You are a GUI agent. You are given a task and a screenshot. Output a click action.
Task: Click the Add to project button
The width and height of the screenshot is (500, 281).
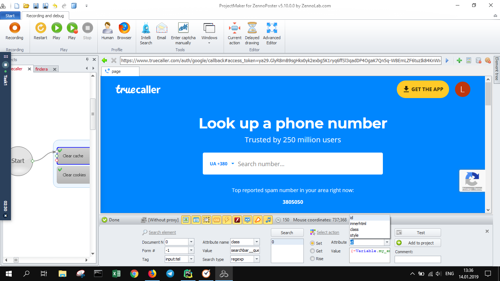tap(418, 243)
